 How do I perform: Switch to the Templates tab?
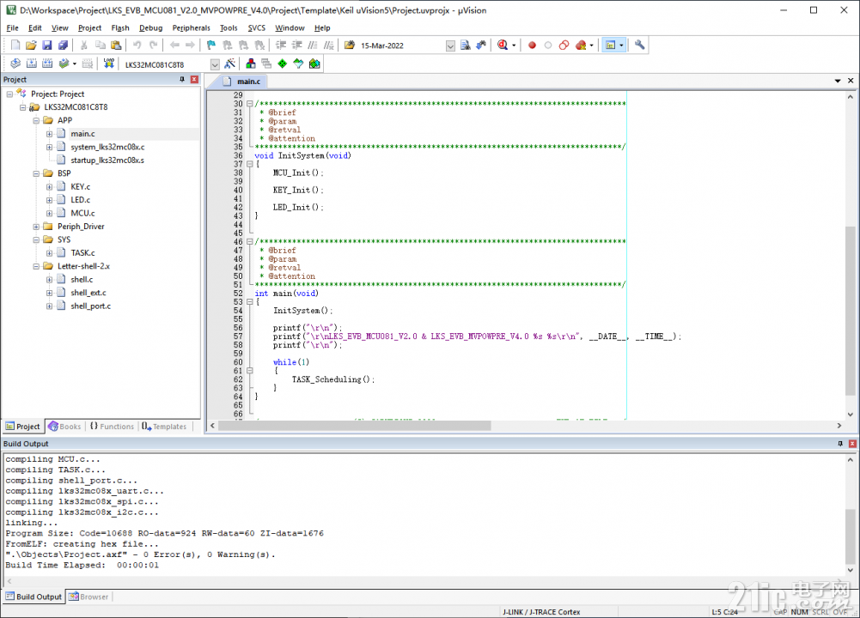[x=164, y=427]
